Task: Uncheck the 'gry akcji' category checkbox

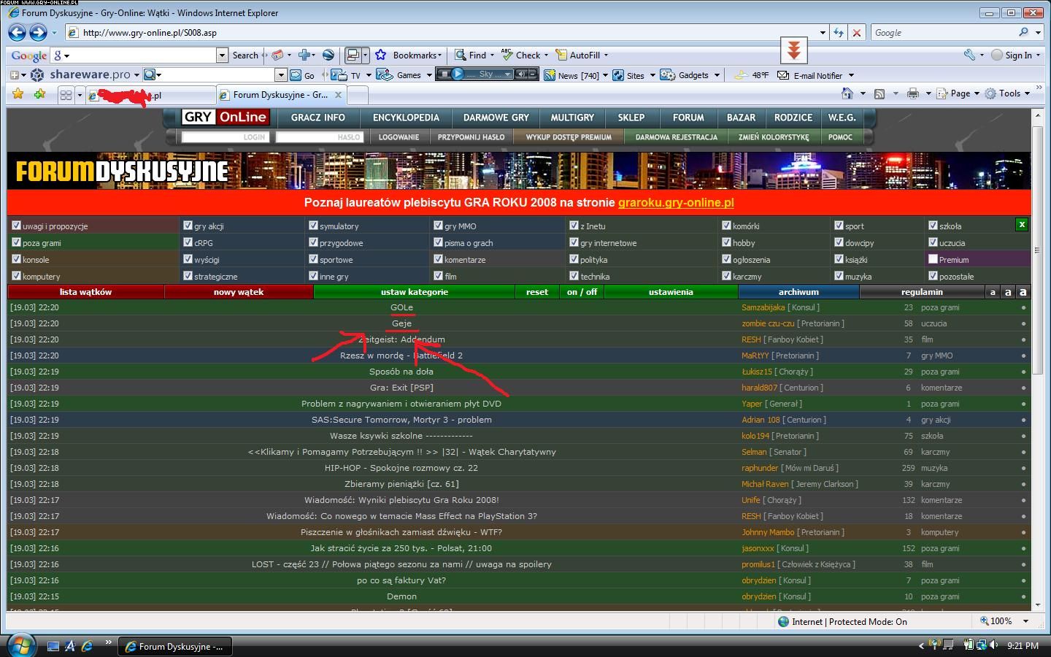Action: point(188,226)
